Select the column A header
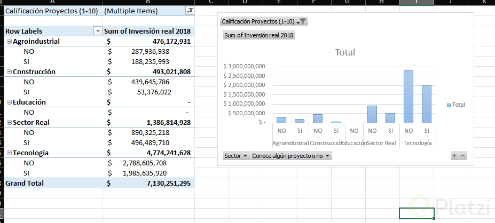 click(x=53, y=2)
